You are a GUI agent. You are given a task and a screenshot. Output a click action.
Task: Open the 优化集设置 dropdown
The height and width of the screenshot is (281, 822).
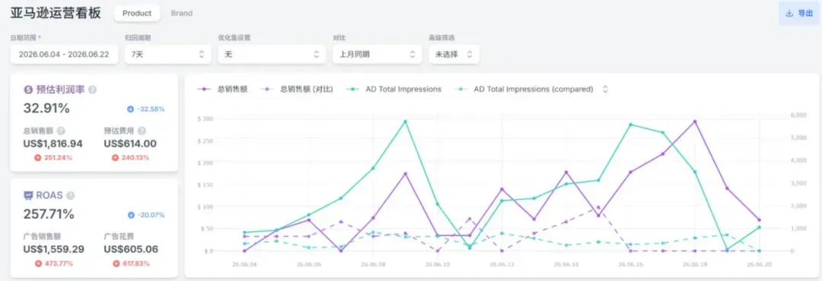[x=272, y=54]
